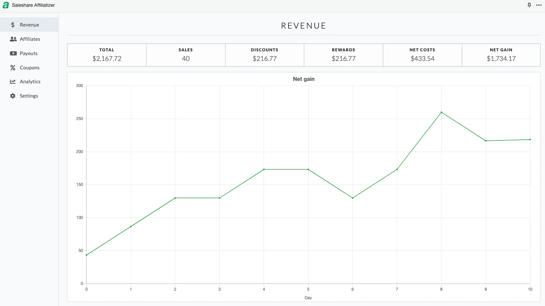
Task: Click the Coupons percent icon
Action: 13,68
